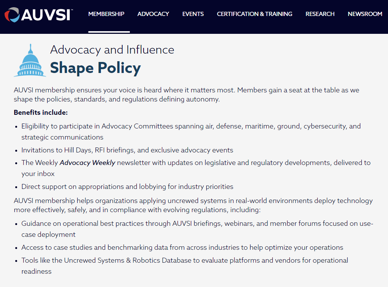The height and width of the screenshot is (287, 388).
Task: Click bullet 'Guidance on operational best practices'
Action: pyautogui.click(x=197, y=229)
